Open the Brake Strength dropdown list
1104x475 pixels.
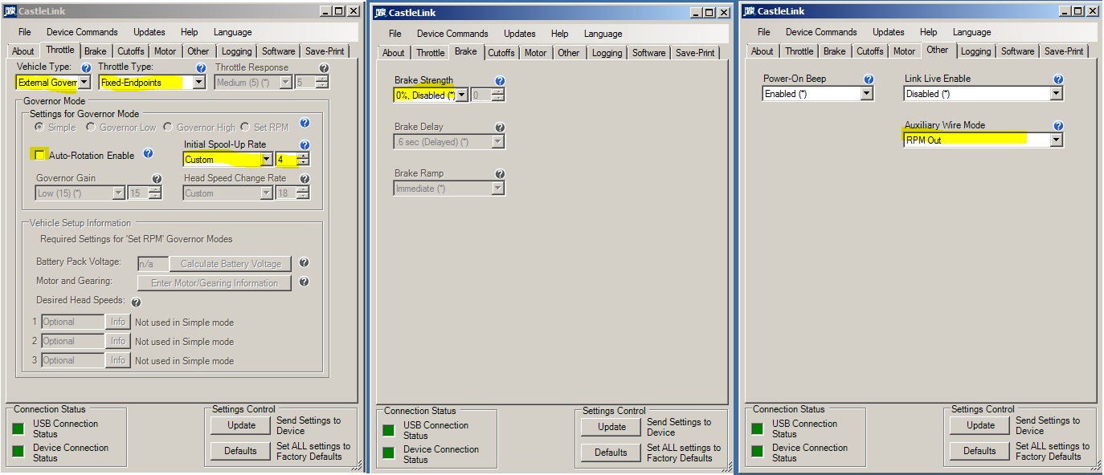click(462, 95)
